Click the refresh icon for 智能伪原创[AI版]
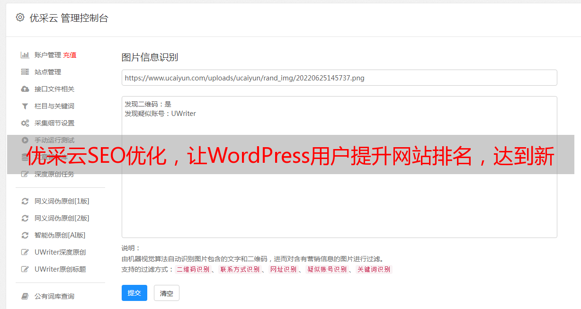The width and height of the screenshot is (581, 309). coord(25,235)
